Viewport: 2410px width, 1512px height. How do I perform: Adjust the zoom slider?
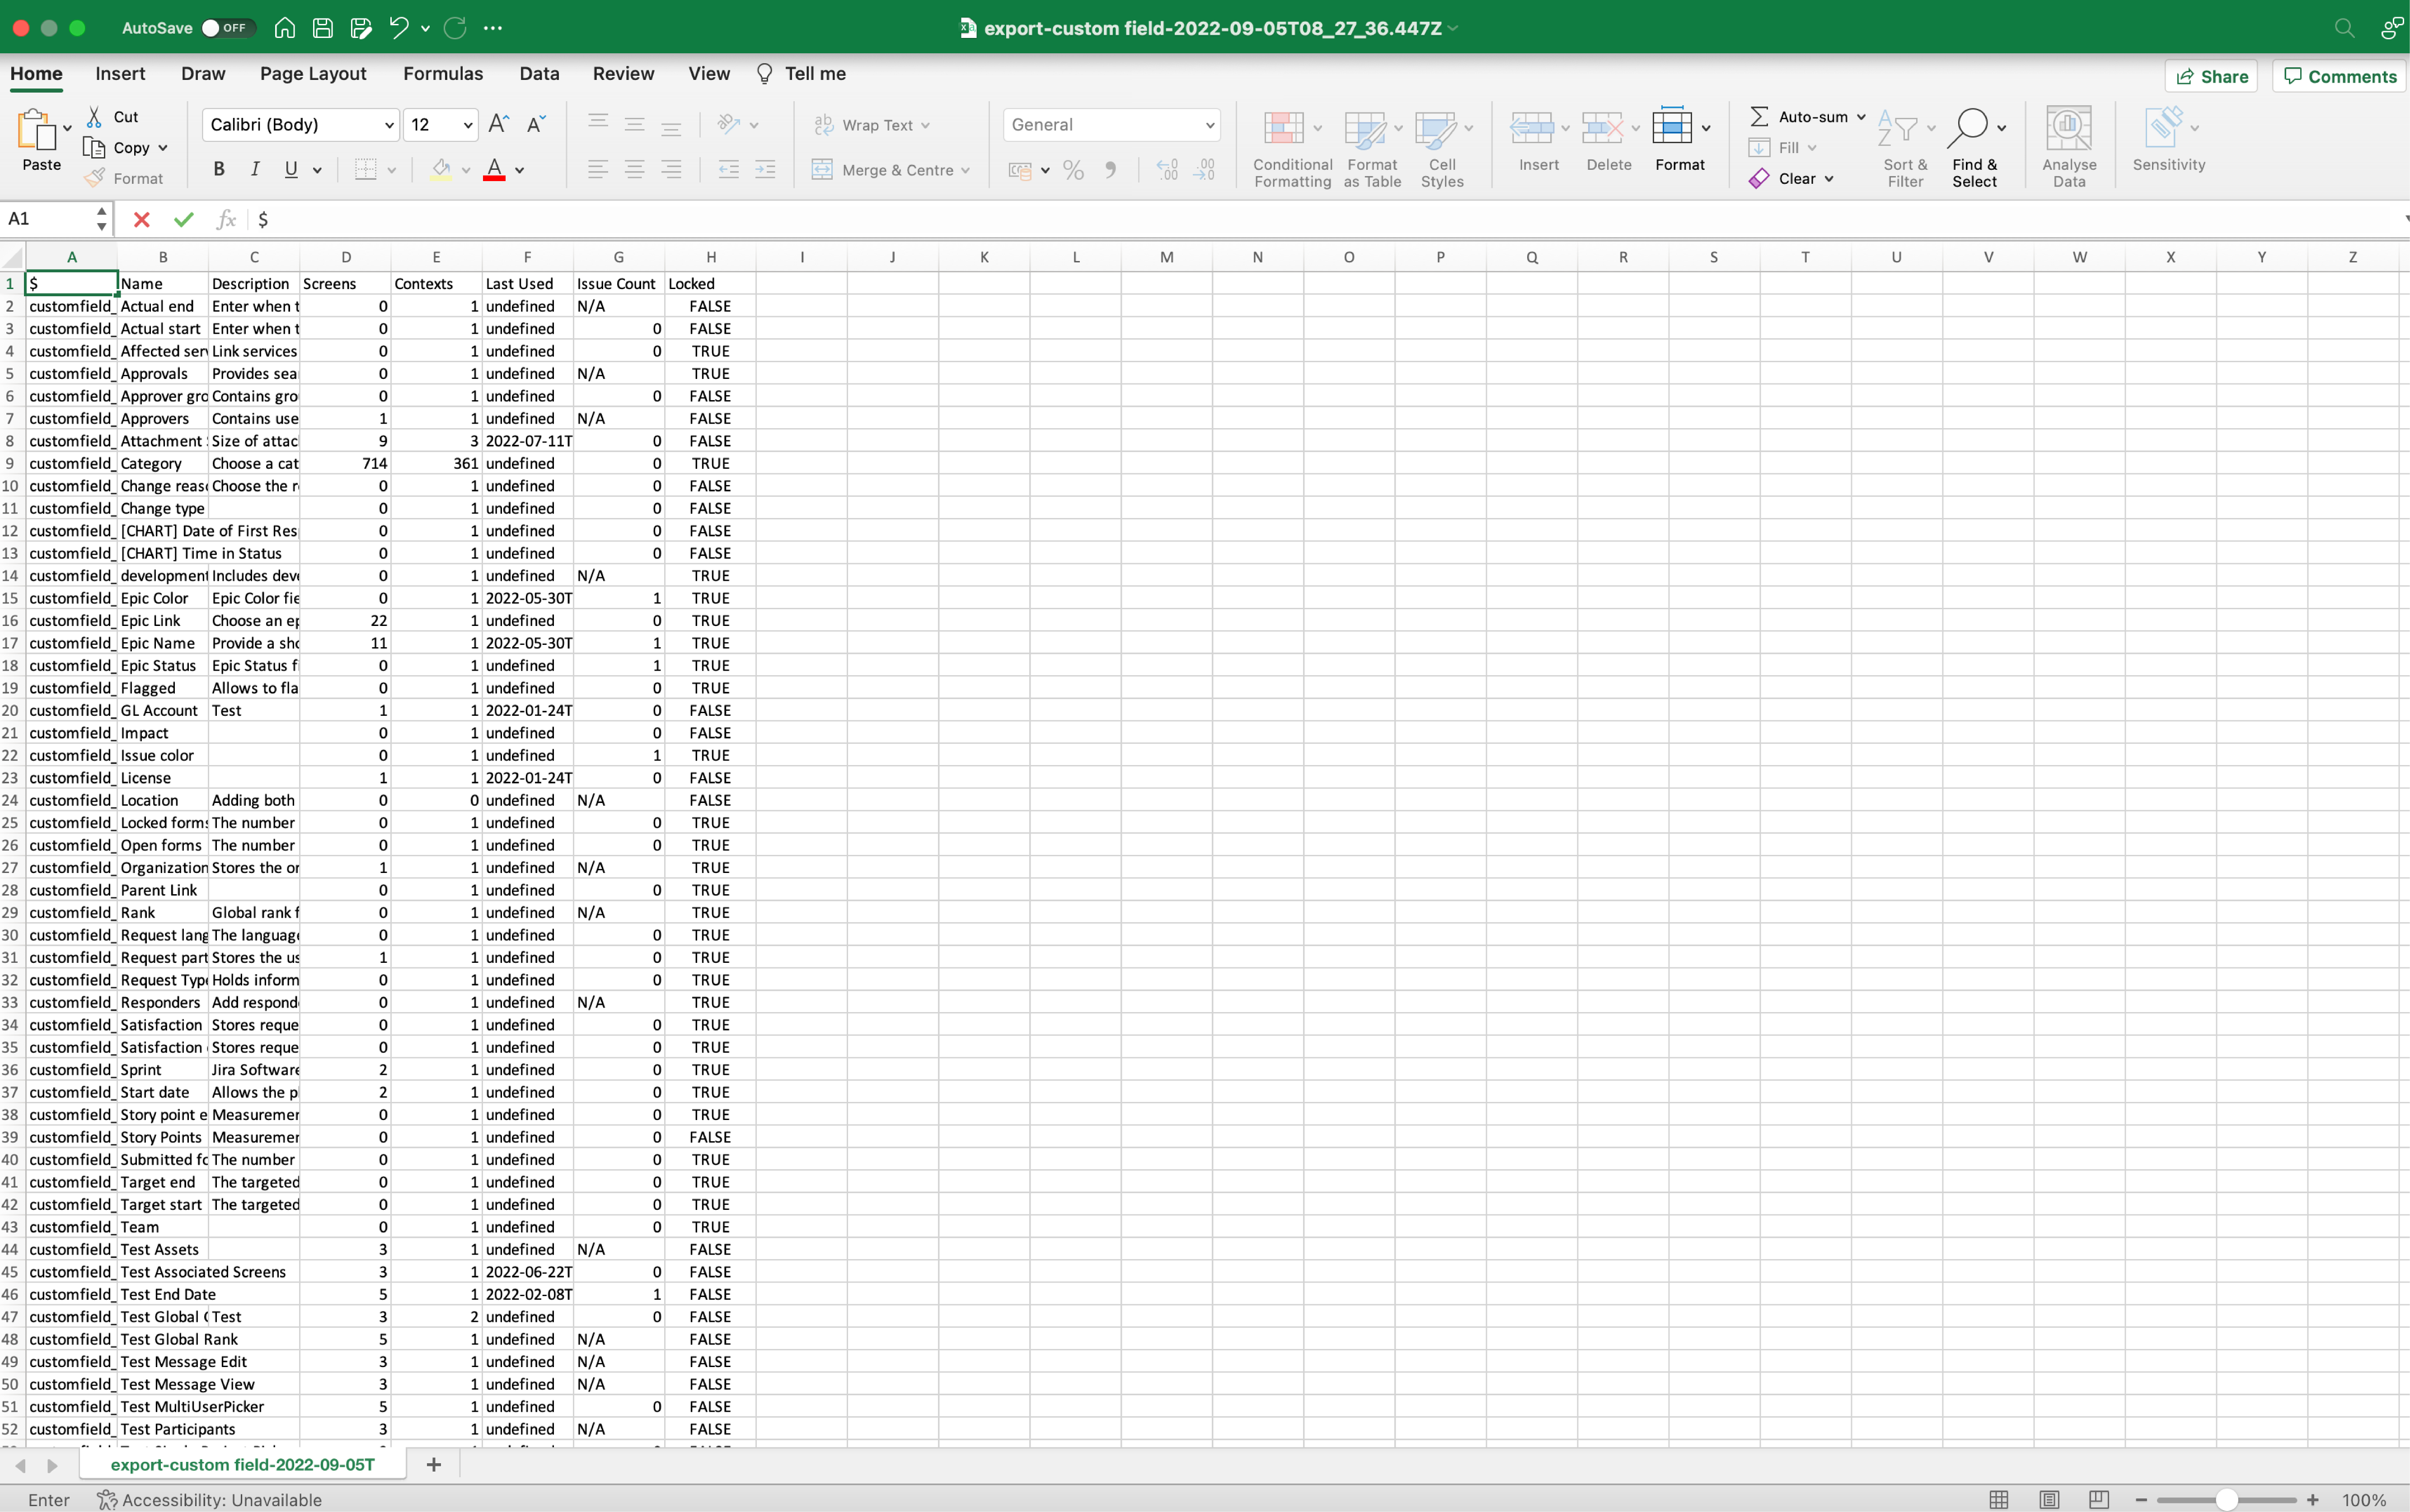click(2227, 1500)
